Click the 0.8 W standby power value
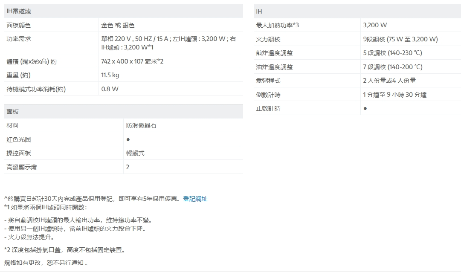461x272 pixels. click(x=110, y=90)
